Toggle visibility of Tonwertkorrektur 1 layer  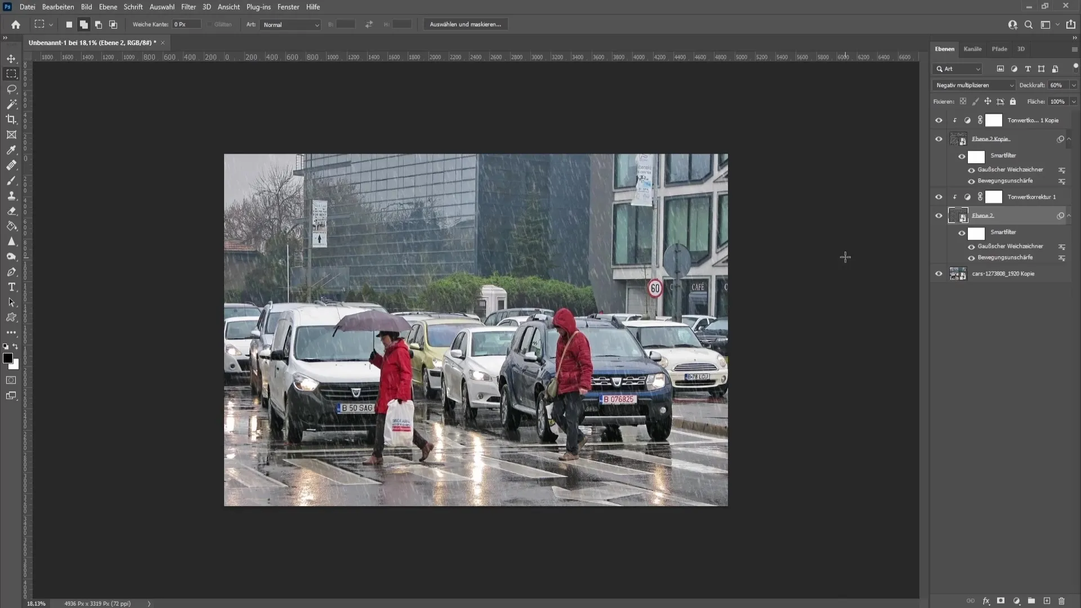click(939, 196)
